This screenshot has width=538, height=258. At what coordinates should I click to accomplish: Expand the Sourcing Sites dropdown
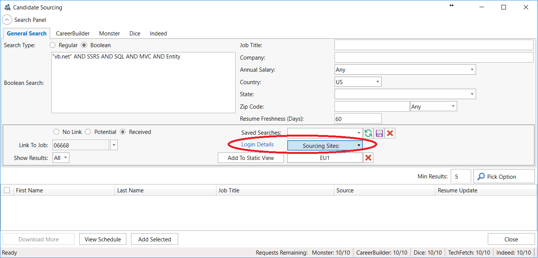(x=325, y=146)
